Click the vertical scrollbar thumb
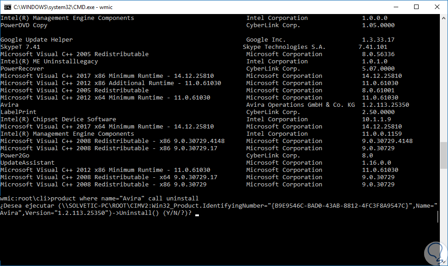The image size is (448, 266). [x=444, y=156]
